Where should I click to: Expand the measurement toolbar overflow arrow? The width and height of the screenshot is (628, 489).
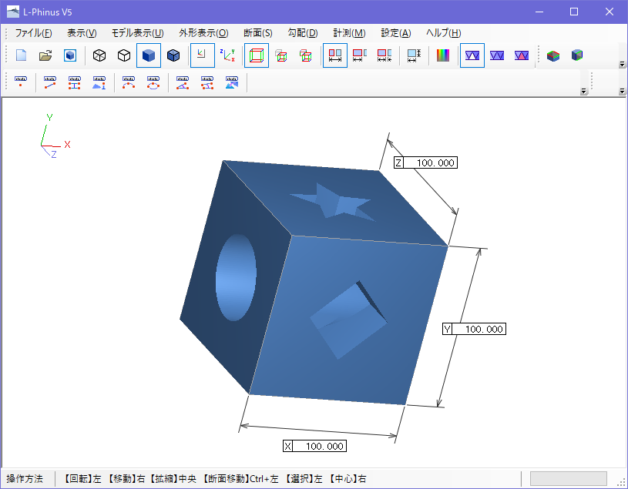coord(584,91)
